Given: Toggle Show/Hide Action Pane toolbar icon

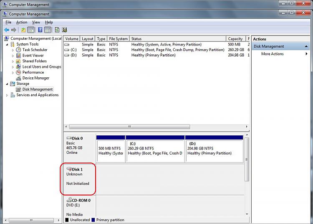Looking at the screenshot, I should 48,30.
